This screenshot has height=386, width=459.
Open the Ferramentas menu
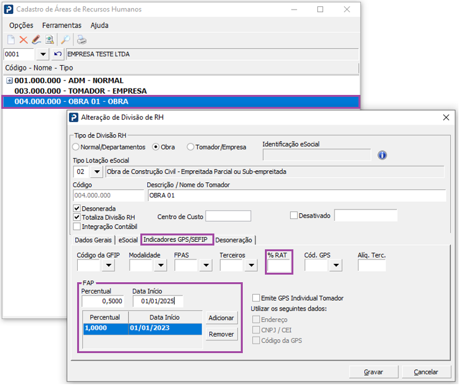coord(61,25)
